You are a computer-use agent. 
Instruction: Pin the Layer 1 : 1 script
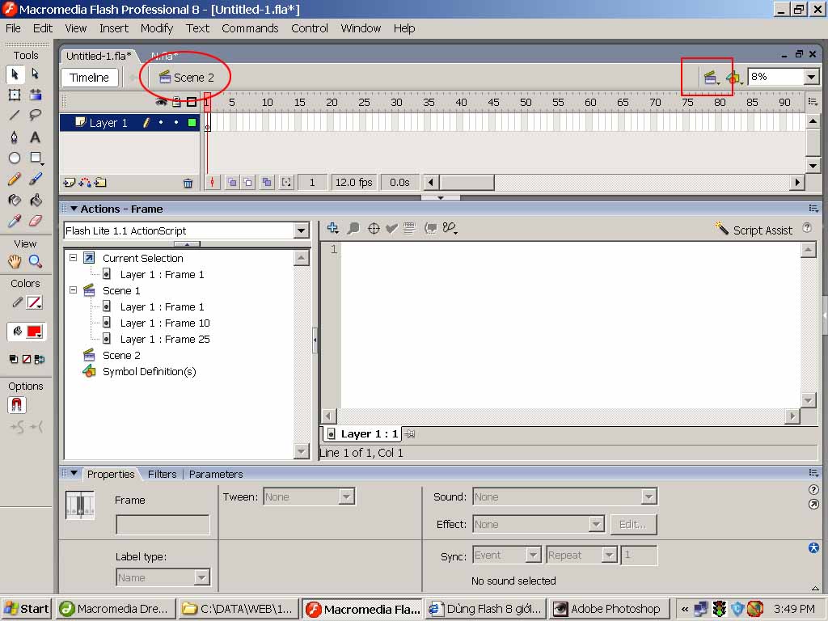coord(410,433)
